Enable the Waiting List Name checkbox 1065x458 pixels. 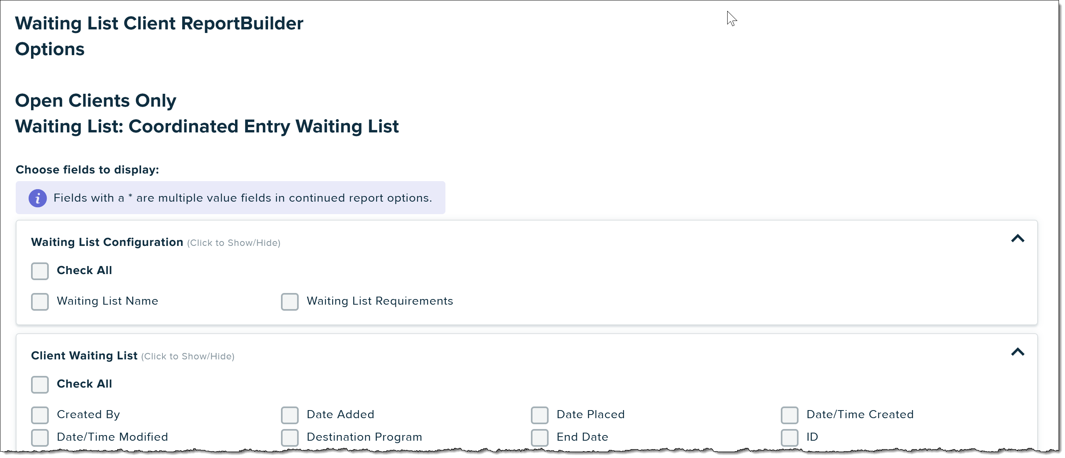[x=40, y=301]
